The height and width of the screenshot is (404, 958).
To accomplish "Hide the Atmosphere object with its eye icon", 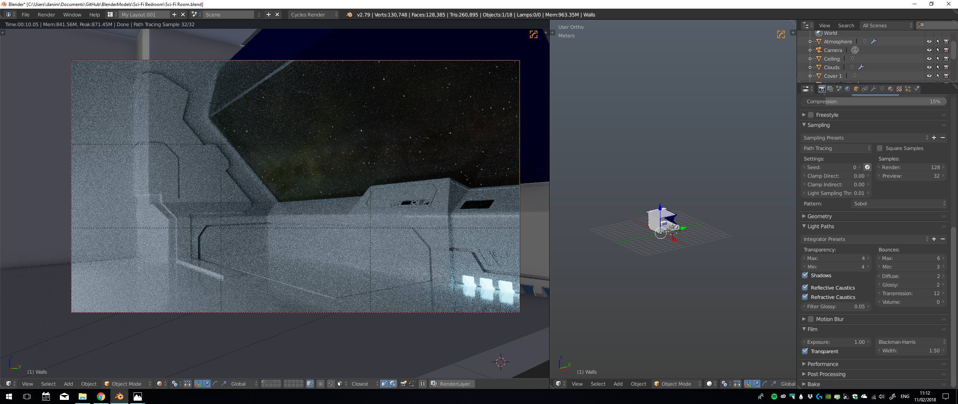I will coord(929,42).
